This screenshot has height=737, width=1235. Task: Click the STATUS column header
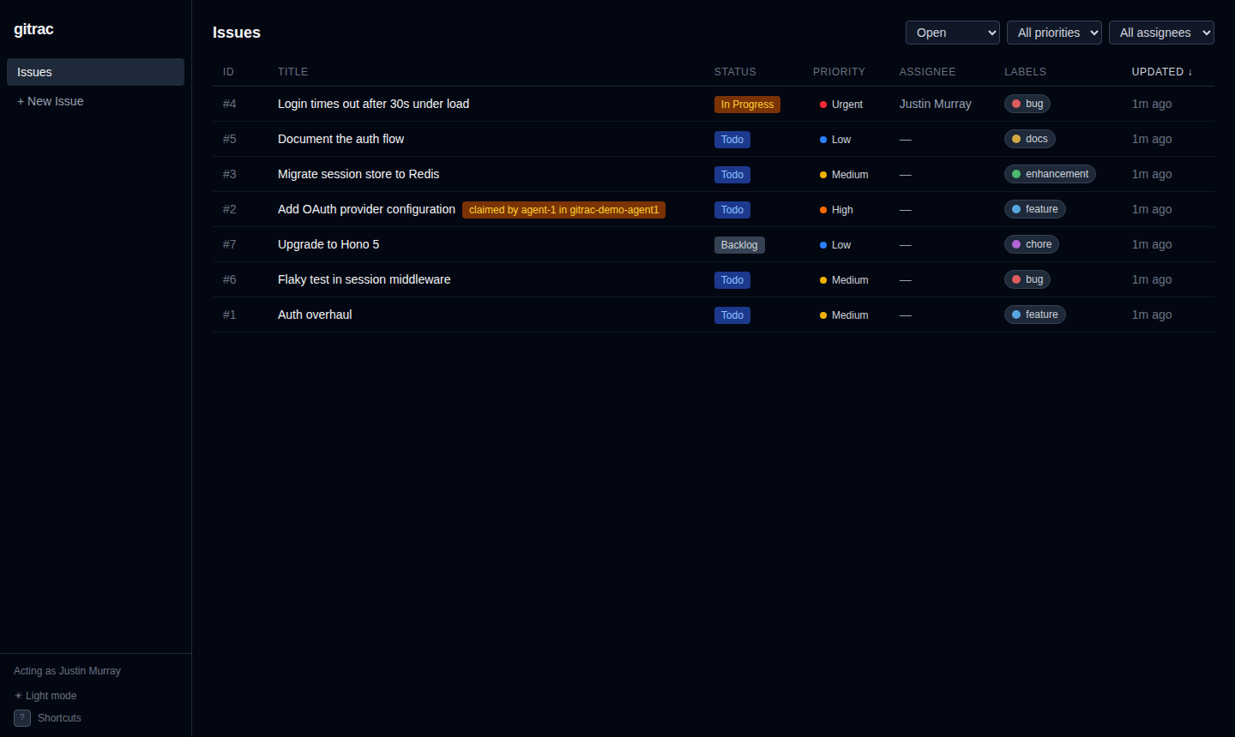click(x=735, y=72)
